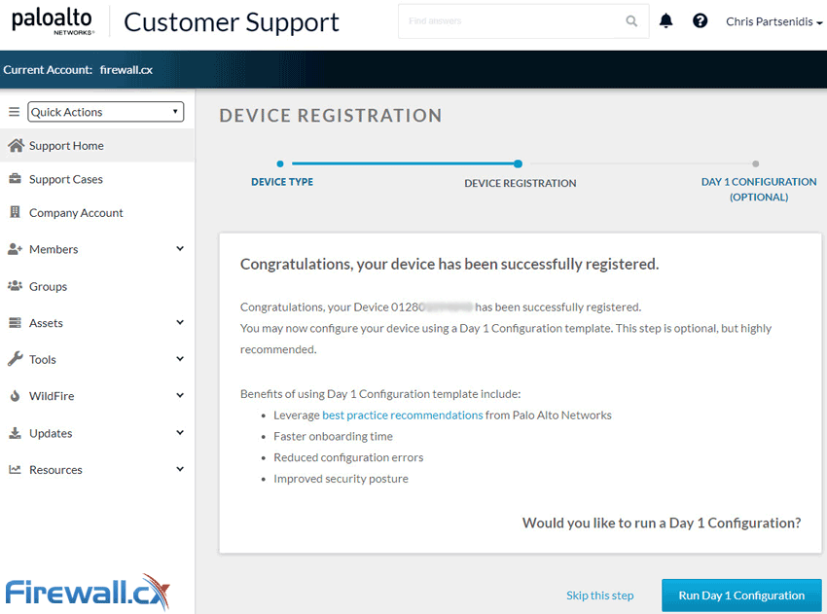Select the Updates menu label
Screen dimensions: 827x614
pyautogui.click(x=51, y=434)
